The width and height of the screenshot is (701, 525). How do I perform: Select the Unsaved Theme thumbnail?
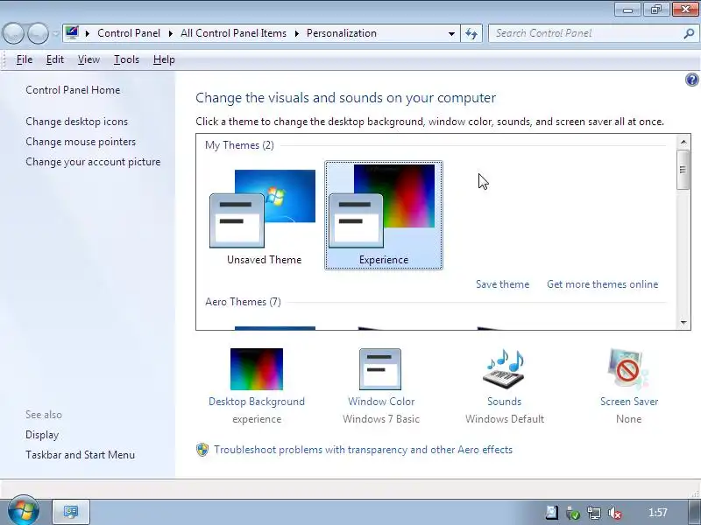point(264,215)
